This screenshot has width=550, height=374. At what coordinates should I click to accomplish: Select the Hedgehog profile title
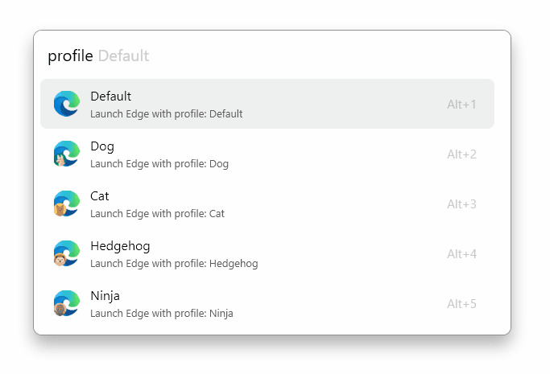120,246
